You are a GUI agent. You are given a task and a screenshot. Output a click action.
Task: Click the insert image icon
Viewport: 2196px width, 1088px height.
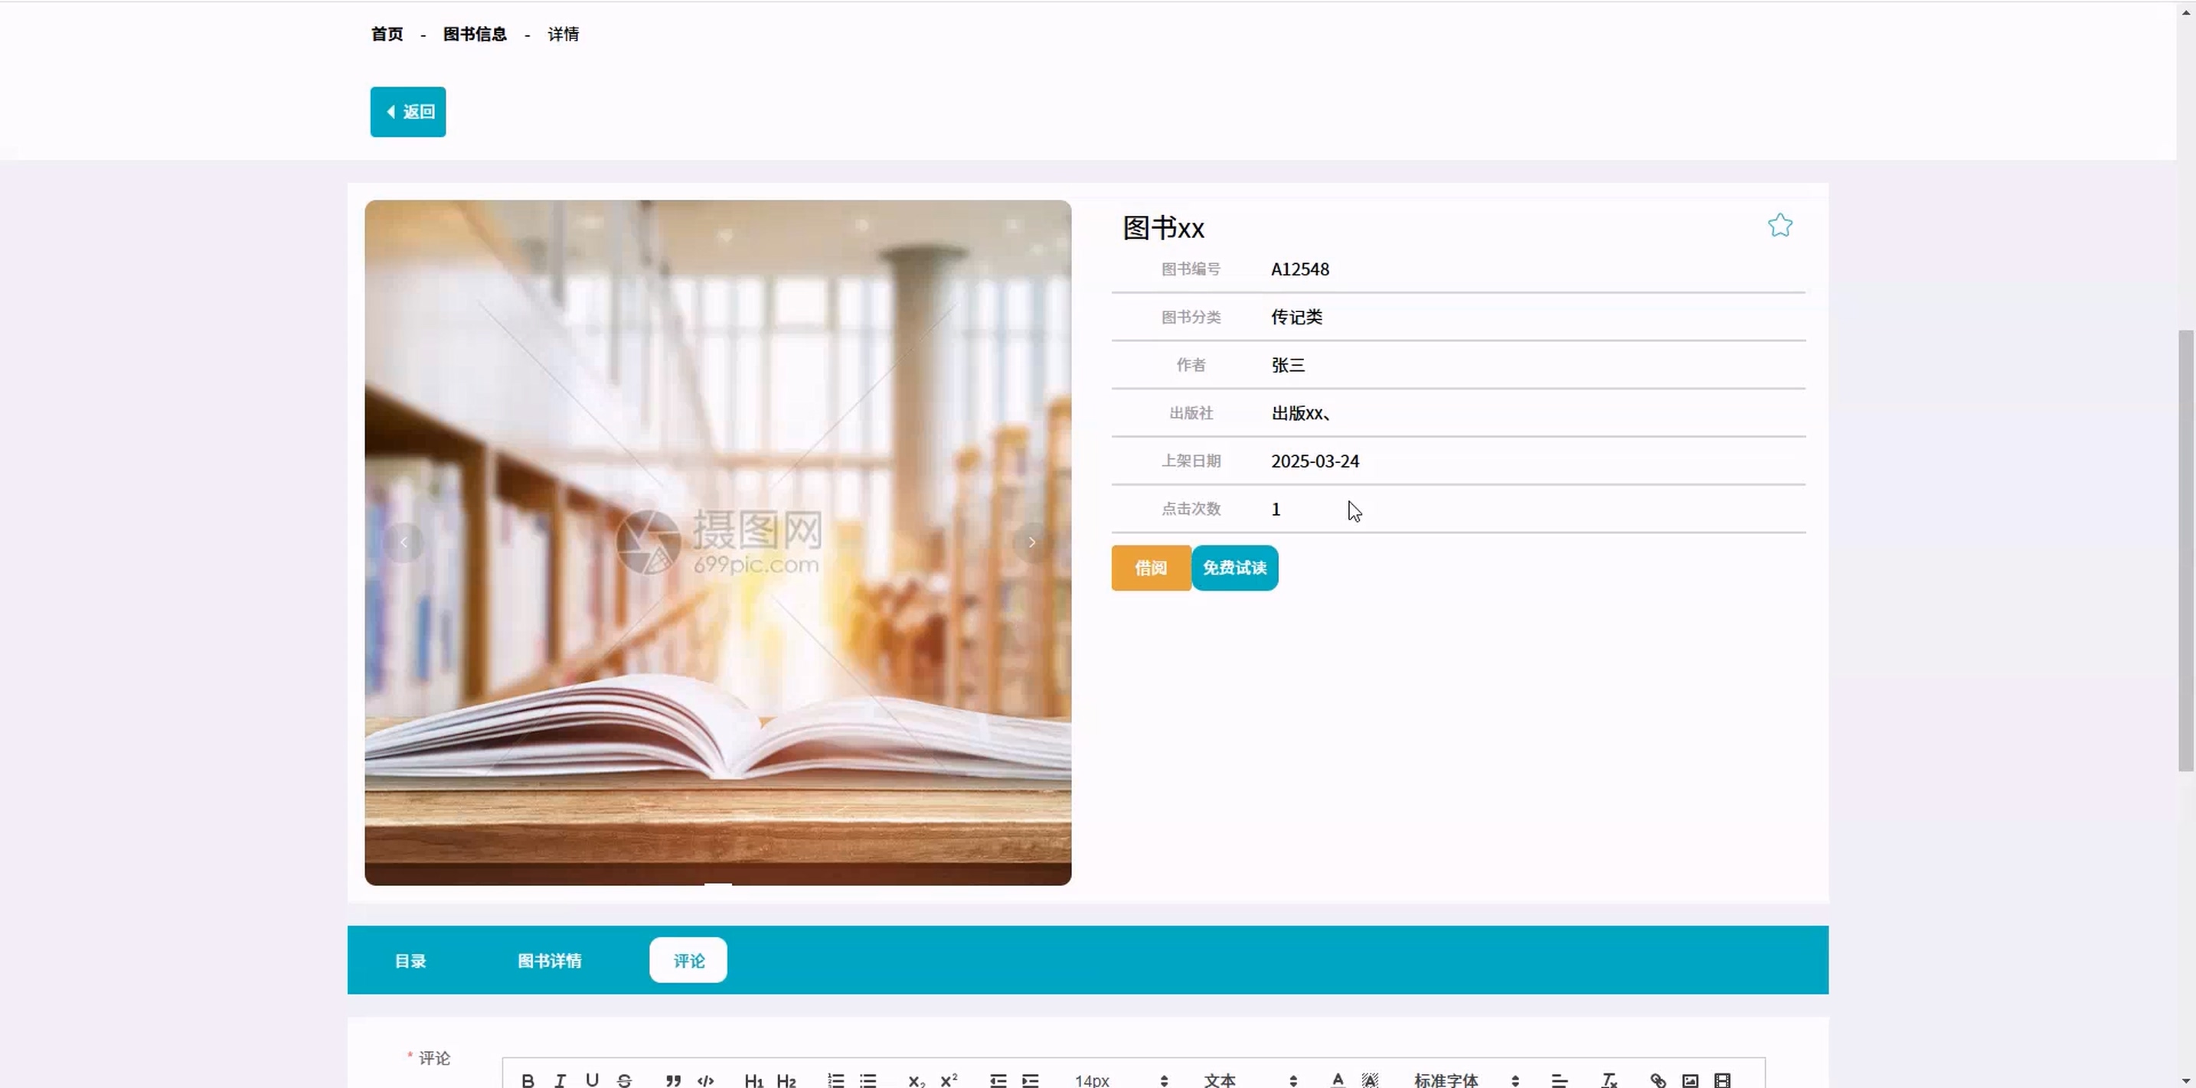[1690, 1080]
